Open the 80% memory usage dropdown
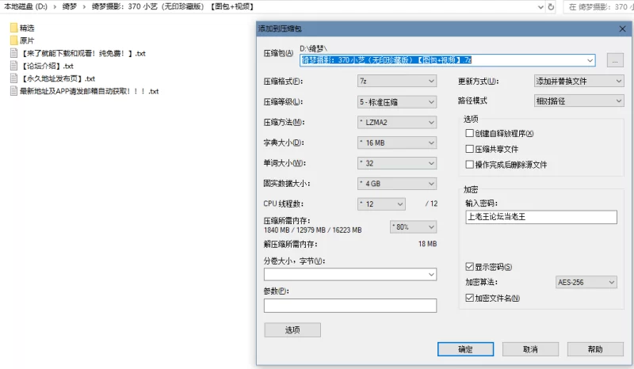This screenshot has width=634, height=369. [x=413, y=226]
